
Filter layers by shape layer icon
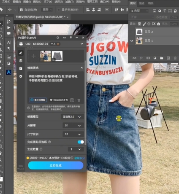click(x=170, y=11)
